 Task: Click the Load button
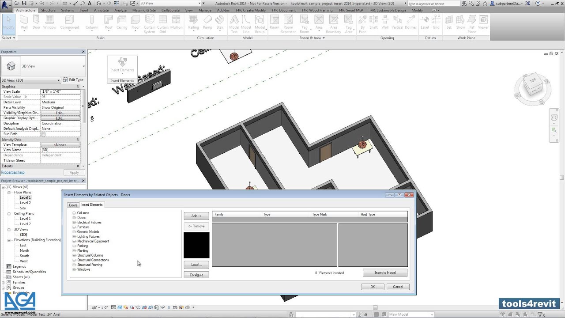pos(196,265)
